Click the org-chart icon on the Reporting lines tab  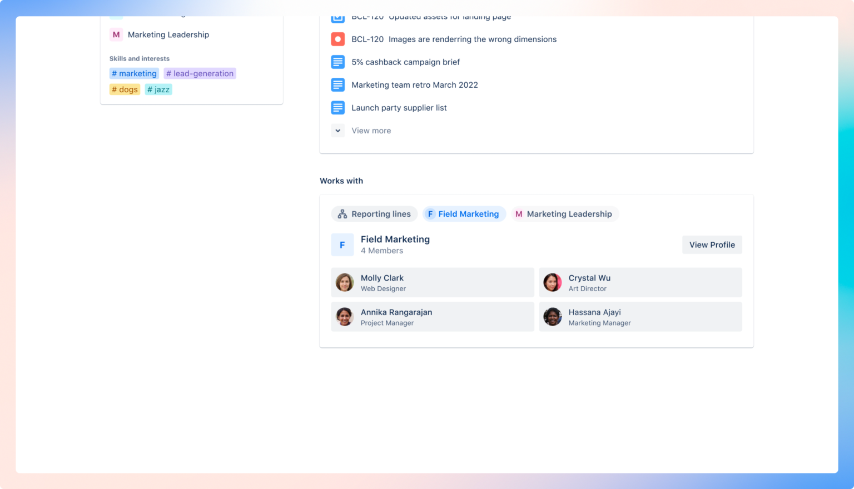coord(342,213)
